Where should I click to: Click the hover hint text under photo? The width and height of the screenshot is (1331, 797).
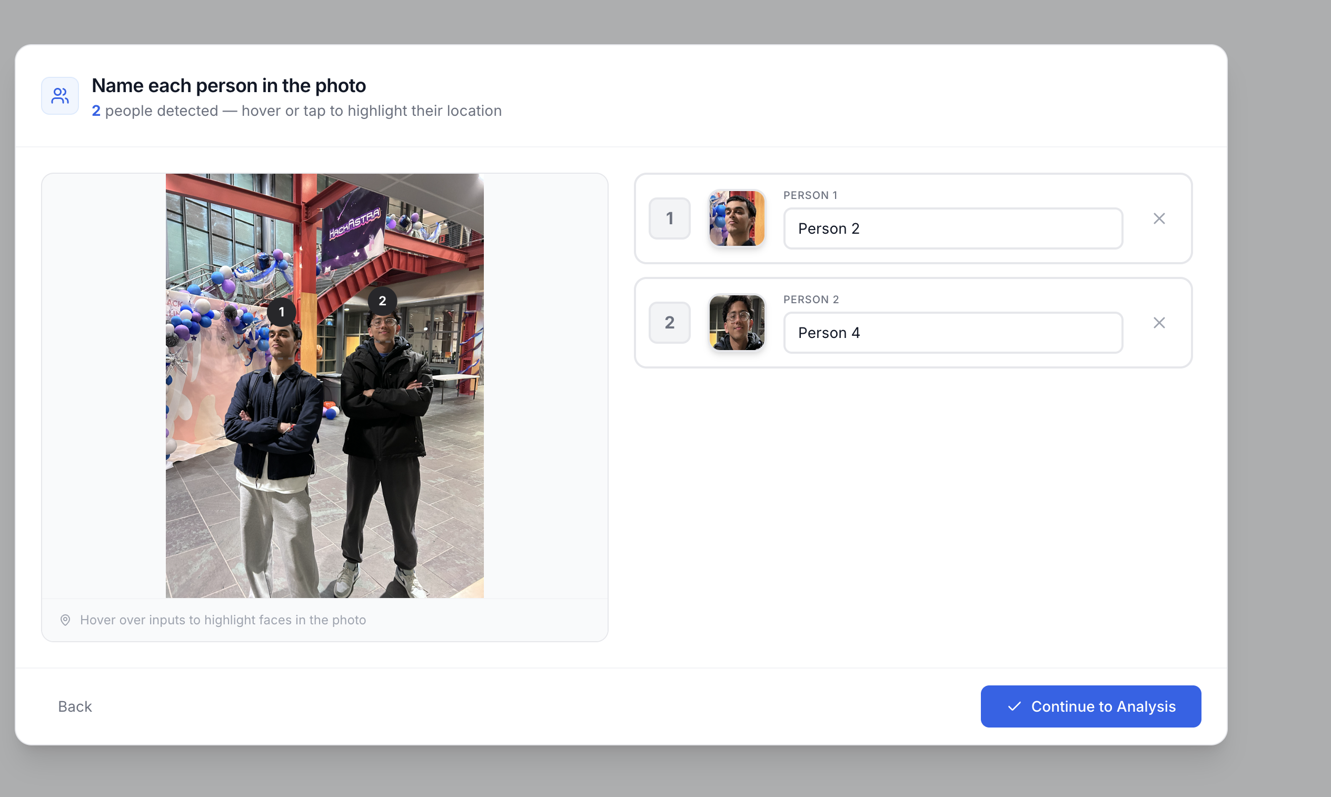[222, 620]
